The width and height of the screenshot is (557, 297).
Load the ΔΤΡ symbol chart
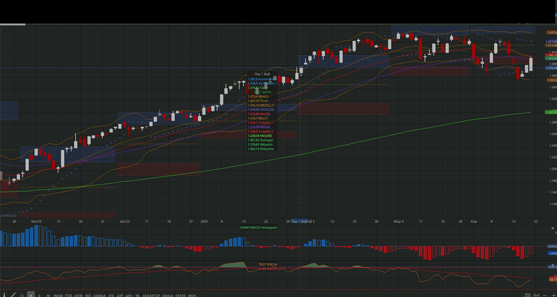120,295
